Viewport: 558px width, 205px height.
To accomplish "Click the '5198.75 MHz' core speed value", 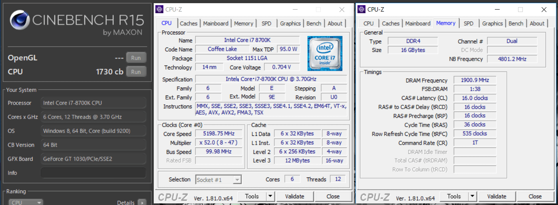I will click(x=219, y=134).
